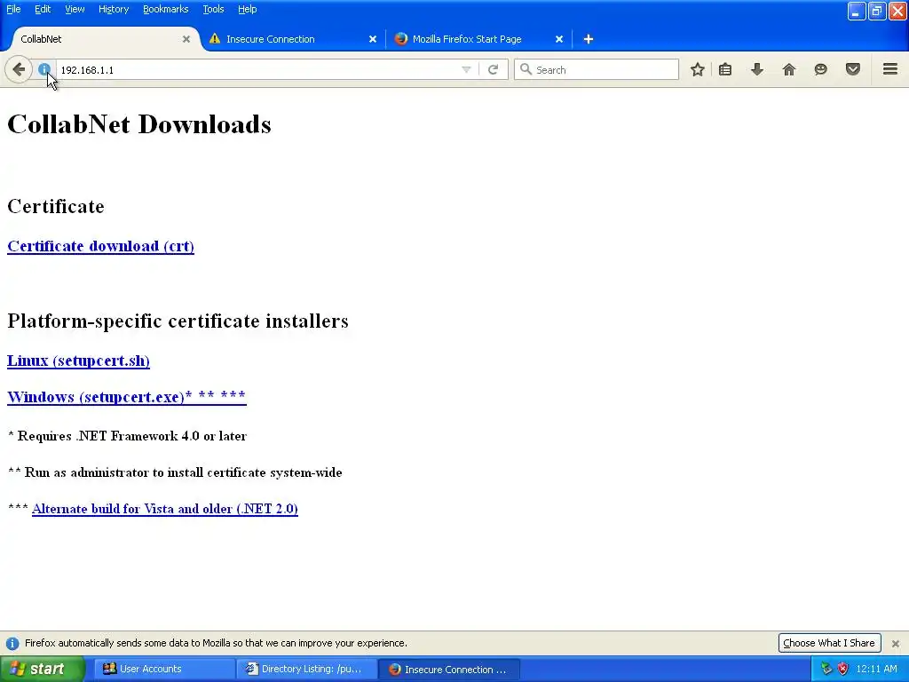Go to Firefox home page icon
Screen dimensions: 909x682
point(789,69)
